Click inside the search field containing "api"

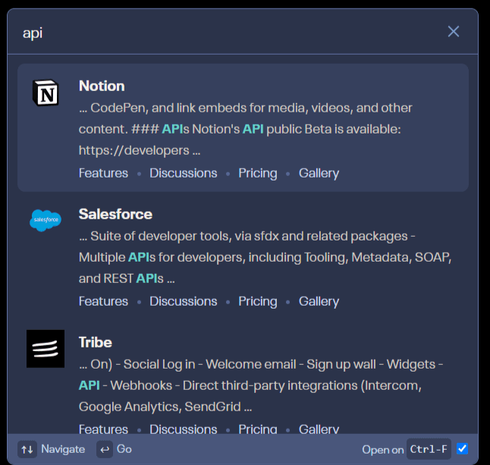coord(228,33)
